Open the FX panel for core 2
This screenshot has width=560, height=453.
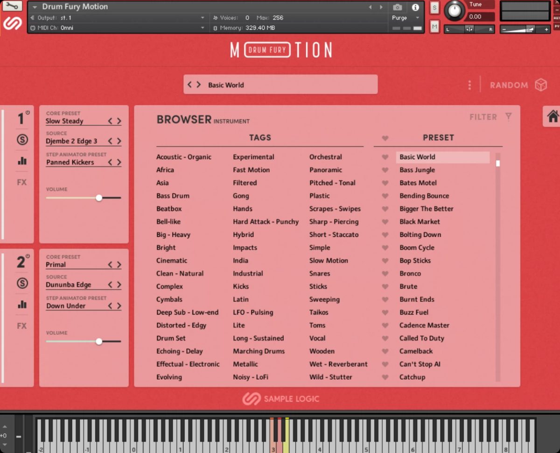(22, 326)
